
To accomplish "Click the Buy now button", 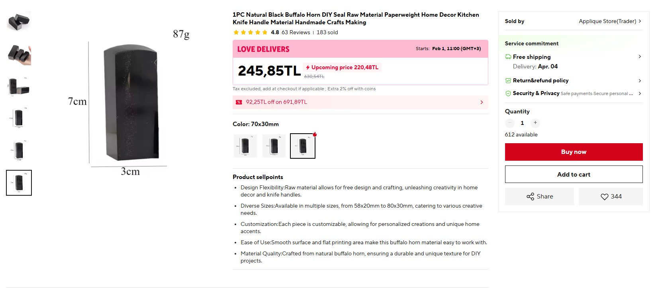I will [574, 152].
